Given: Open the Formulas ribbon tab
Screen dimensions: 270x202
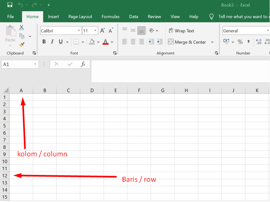Looking at the screenshot, I should click(x=111, y=17).
